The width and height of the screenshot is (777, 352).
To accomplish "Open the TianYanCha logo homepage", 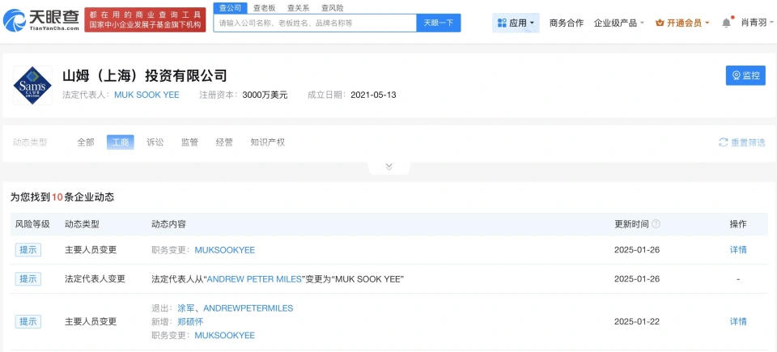I will [40, 20].
